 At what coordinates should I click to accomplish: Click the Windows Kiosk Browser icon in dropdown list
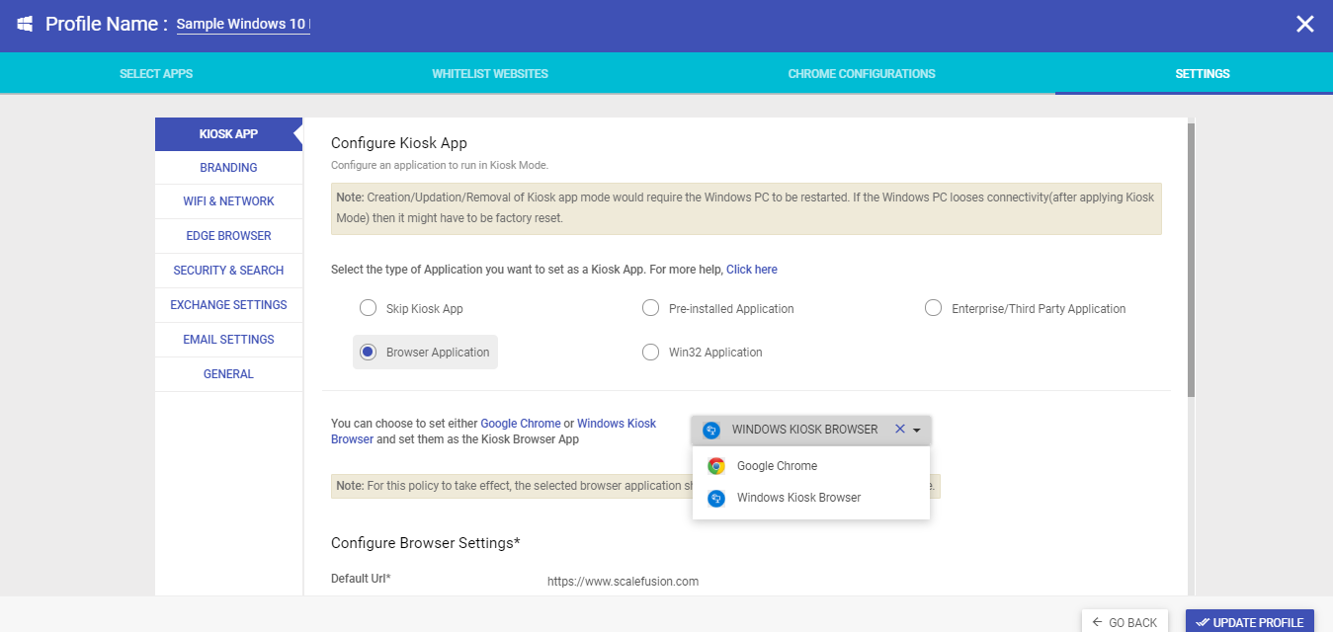pyautogui.click(x=716, y=498)
